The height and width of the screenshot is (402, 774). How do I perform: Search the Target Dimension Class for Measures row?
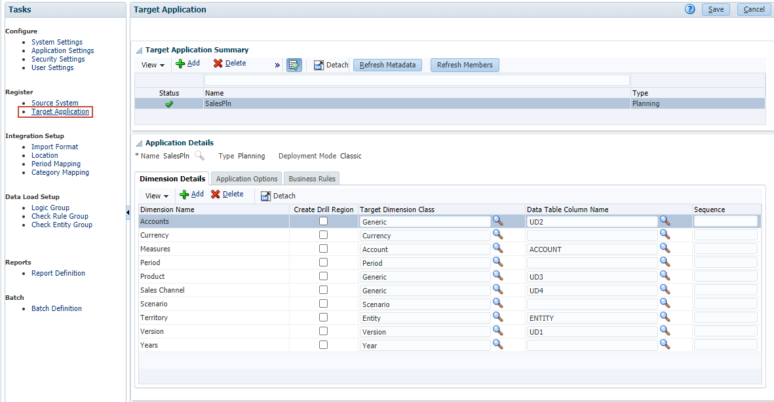pos(498,248)
